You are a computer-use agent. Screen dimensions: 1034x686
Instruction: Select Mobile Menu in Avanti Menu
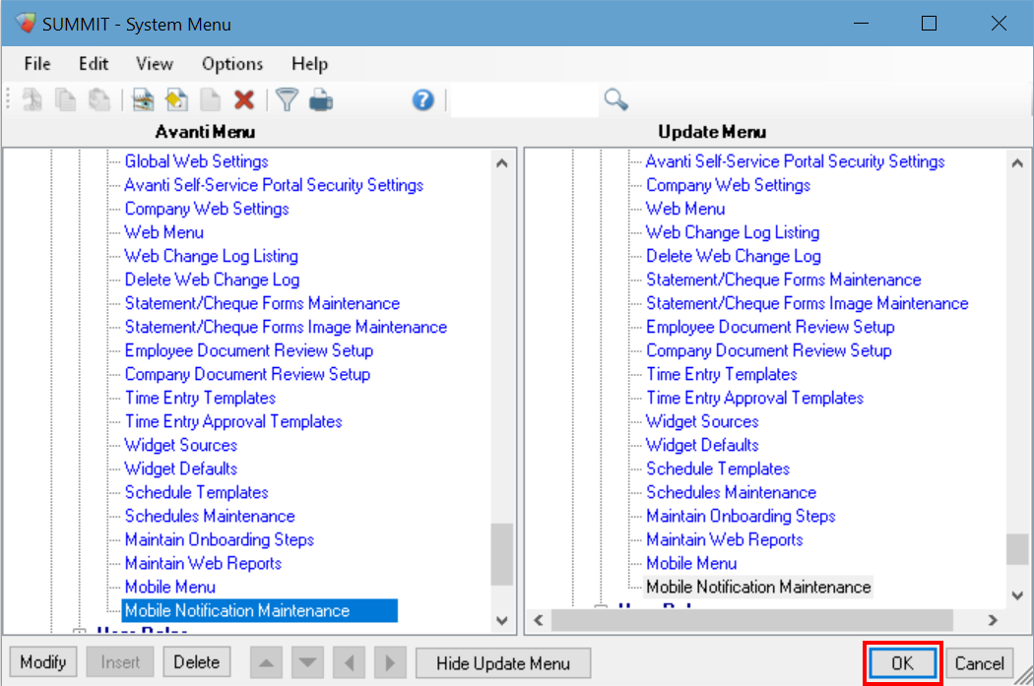[x=169, y=588]
